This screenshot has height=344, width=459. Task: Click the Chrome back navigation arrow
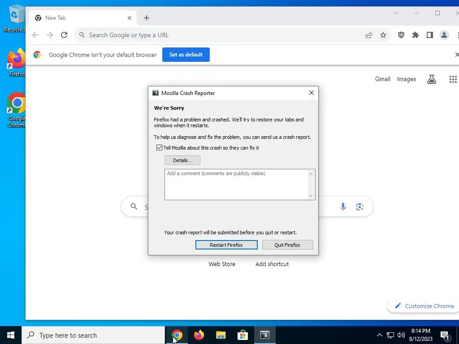(35, 35)
